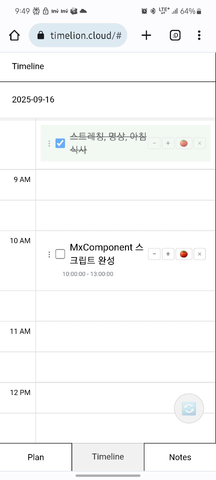This screenshot has width=216, height=480.
Task: Tap the timelion.cloud address bar
Action: (78, 35)
